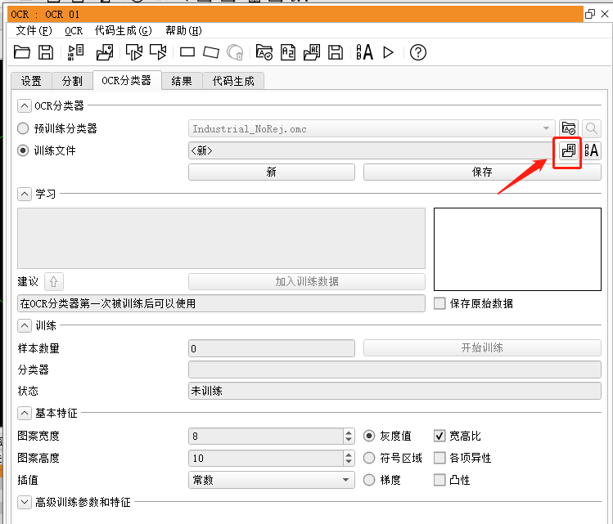
Task: Click the train classifier icon beside training file
Action: pos(592,150)
